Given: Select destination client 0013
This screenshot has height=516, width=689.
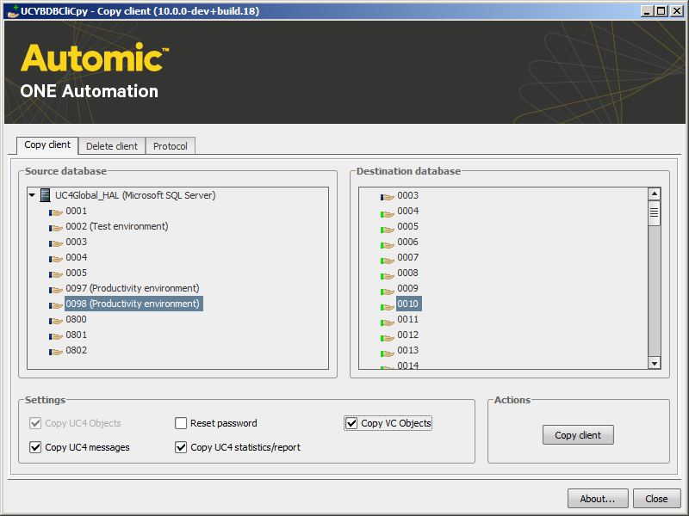Looking at the screenshot, I should pyautogui.click(x=407, y=350).
